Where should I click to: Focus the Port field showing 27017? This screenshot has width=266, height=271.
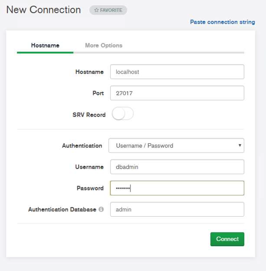point(177,93)
